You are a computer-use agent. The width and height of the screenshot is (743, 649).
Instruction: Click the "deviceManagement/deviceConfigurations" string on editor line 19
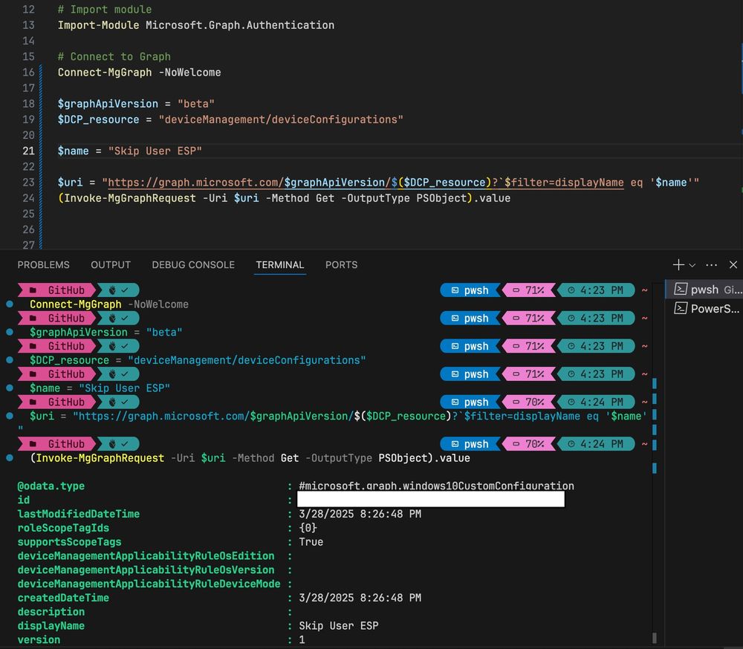[x=281, y=120]
